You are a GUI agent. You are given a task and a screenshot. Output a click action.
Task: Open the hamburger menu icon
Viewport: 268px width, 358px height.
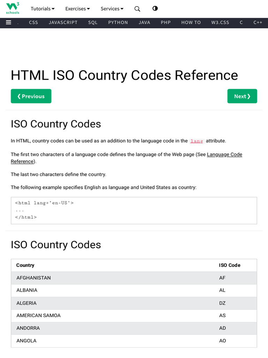tap(8, 22)
